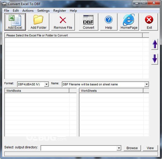The height and width of the screenshot is (159, 162).
Task: Open the Register menu
Action: click(60, 11)
